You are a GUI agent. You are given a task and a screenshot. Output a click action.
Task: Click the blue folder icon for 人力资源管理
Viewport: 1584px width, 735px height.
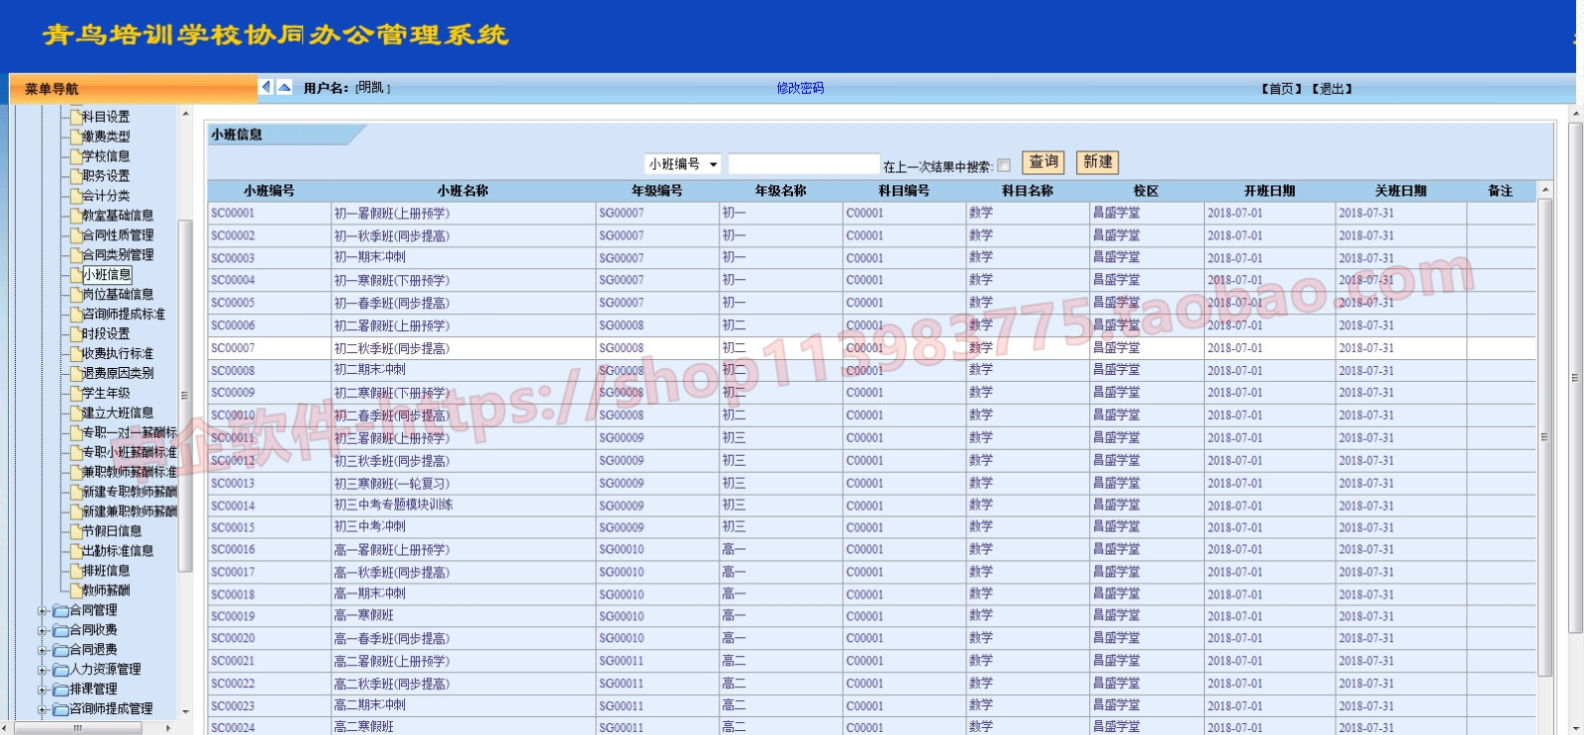tap(60, 670)
